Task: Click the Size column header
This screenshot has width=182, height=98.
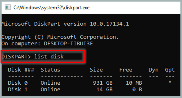Action: click(96, 70)
